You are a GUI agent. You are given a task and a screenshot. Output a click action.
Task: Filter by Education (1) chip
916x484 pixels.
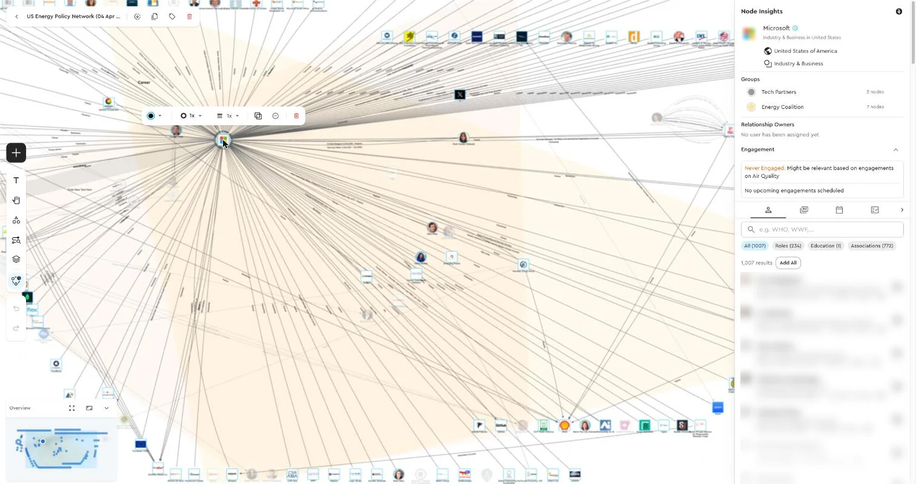[826, 246]
